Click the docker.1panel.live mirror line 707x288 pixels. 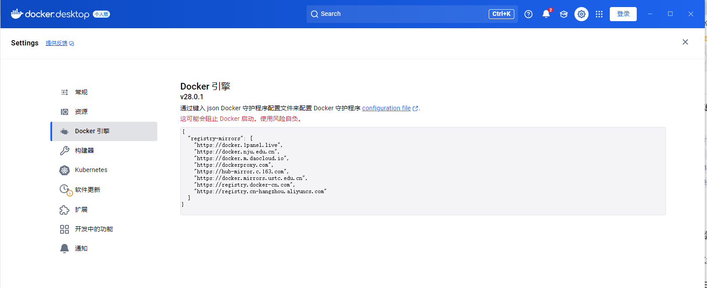coord(238,145)
